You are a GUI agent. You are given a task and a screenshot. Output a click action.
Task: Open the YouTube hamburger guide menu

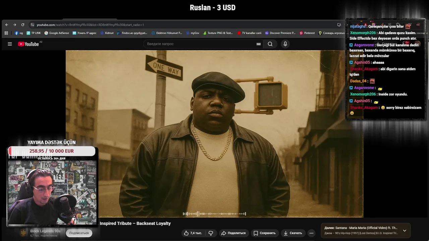point(10,44)
